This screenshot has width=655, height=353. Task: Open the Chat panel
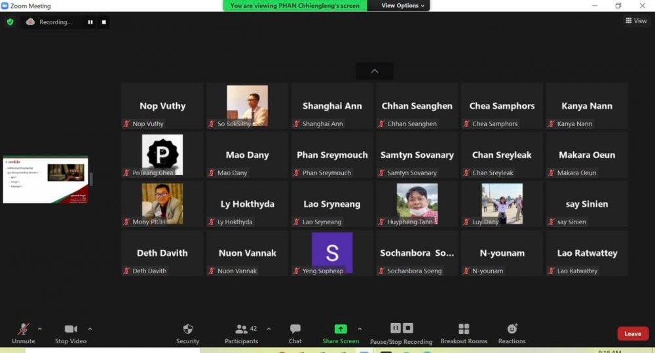click(x=295, y=329)
